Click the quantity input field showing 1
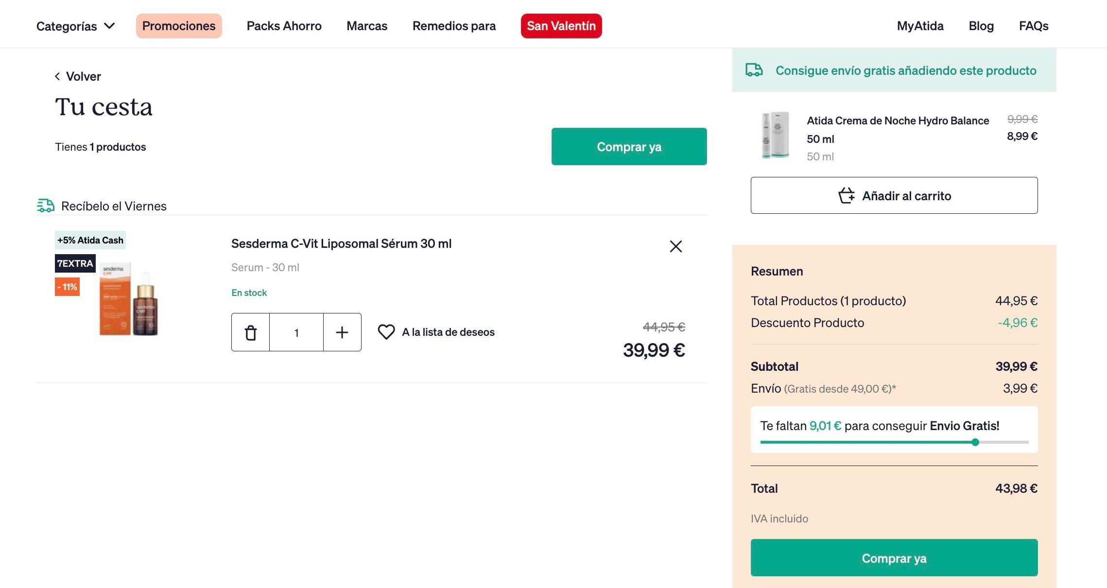1107x588 pixels. (x=296, y=332)
